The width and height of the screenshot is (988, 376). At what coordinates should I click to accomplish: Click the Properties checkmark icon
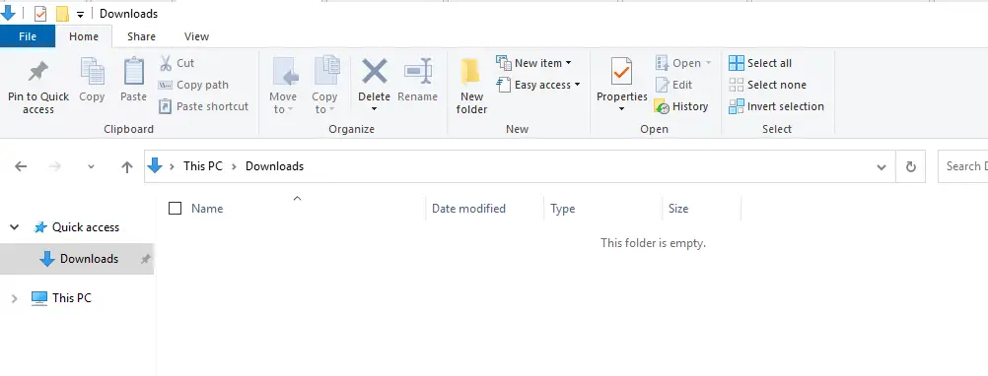[622, 72]
